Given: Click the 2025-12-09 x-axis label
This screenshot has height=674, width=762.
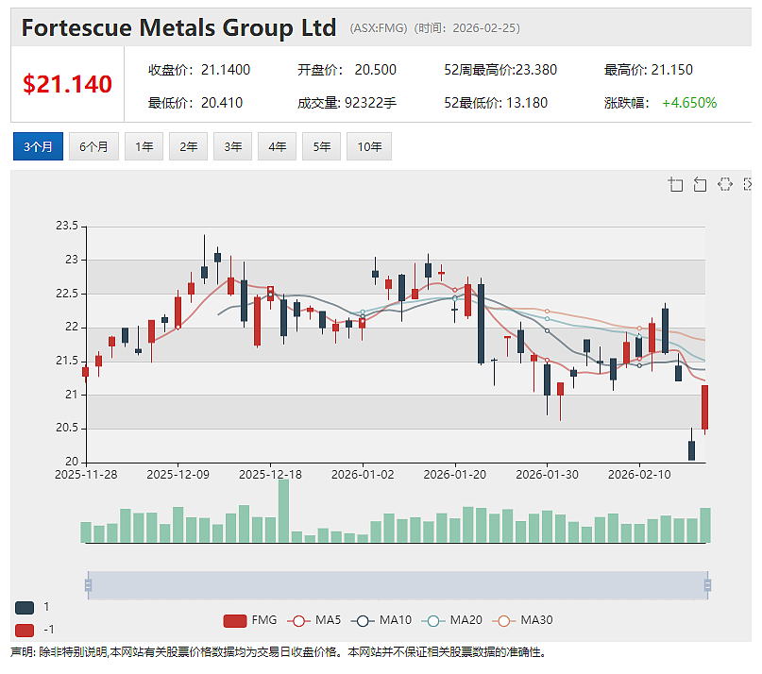Looking at the screenshot, I should pos(178,475).
